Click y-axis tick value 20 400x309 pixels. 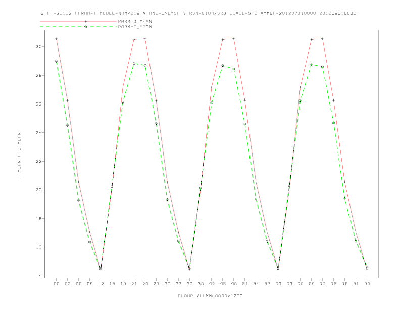(x=39, y=190)
